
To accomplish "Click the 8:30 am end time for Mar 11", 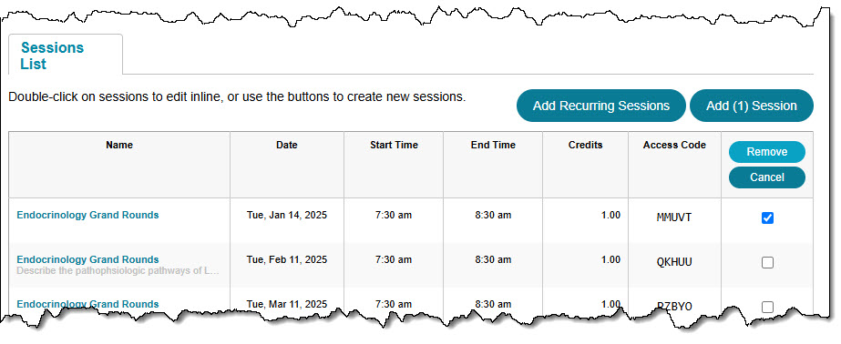I will click(x=493, y=304).
